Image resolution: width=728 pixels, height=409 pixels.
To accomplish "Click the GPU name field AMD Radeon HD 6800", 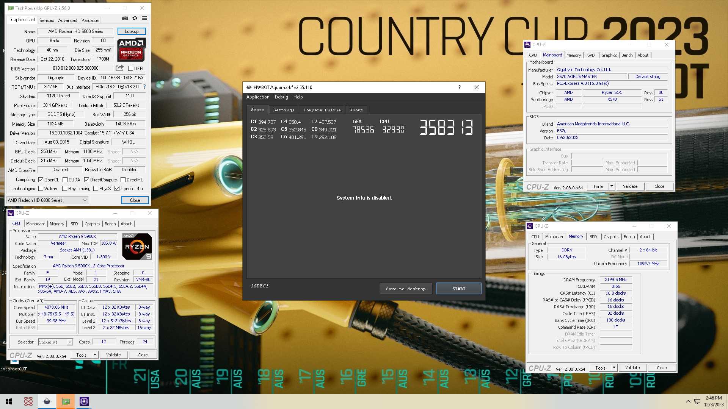I will tap(75, 31).
